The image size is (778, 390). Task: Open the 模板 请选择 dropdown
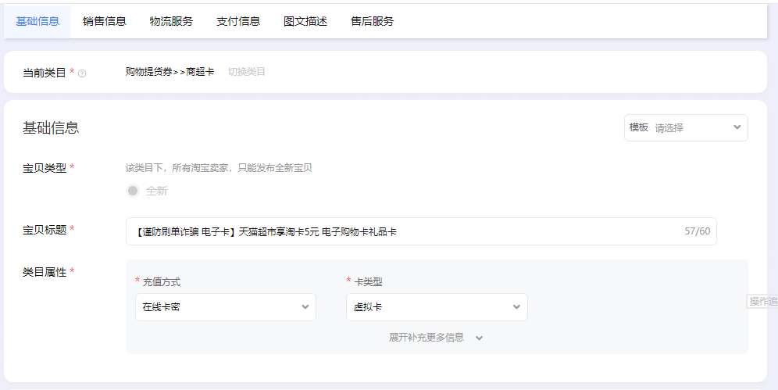[685, 127]
